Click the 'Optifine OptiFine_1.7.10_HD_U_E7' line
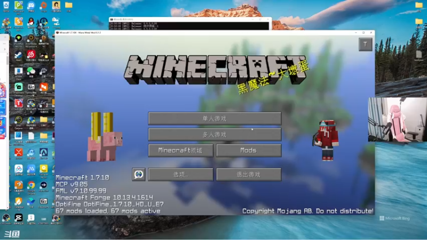The image size is (427, 240). [x=109, y=204]
